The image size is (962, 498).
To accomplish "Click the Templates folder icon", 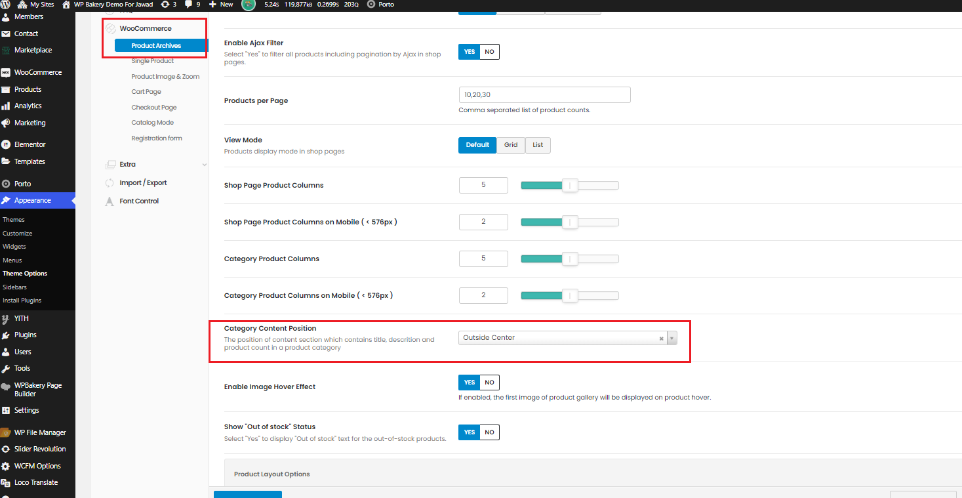I will [6, 161].
